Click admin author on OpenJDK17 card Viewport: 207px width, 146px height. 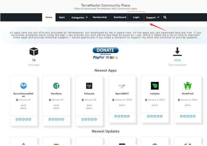(x=122, y=105)
